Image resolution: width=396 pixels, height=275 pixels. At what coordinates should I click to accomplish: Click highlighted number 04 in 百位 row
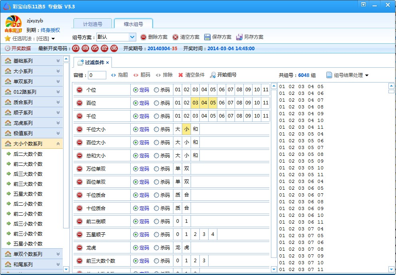coord(204,103)
